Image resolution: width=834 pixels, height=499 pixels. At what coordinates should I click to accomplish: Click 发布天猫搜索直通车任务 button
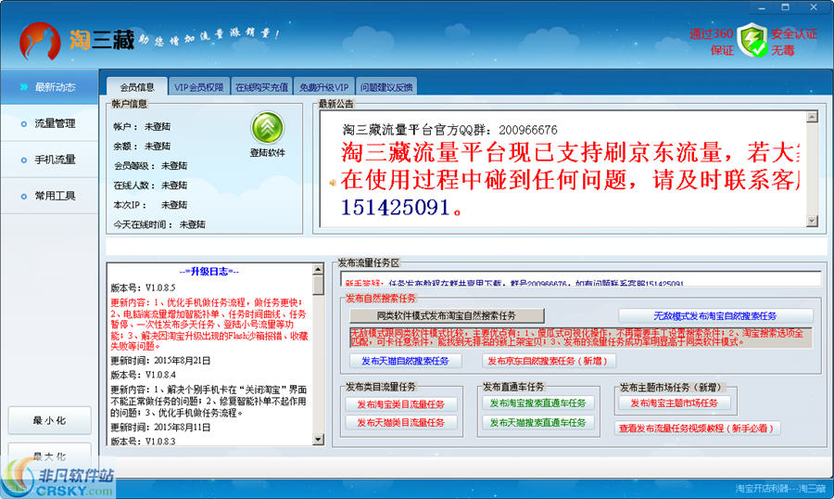point(537,422)
